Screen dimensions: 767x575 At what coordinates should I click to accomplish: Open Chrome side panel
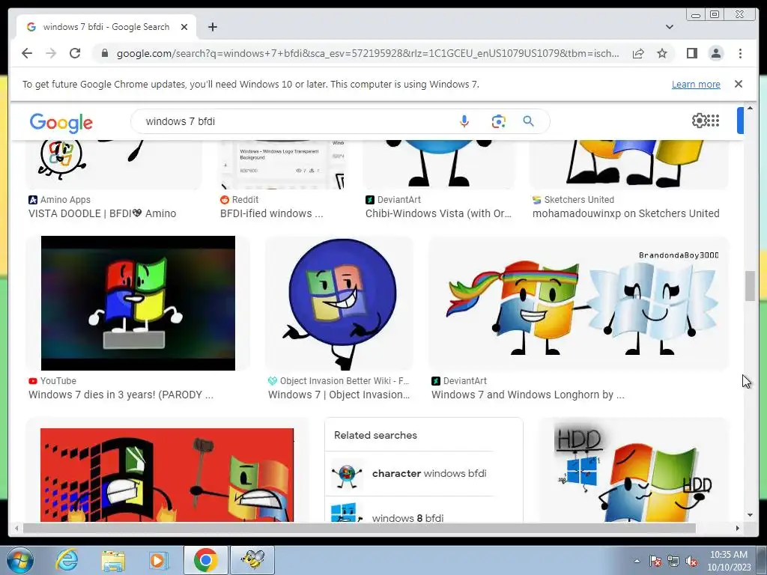point(691,53)
